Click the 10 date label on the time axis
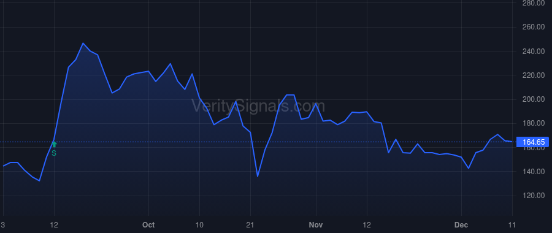The image size is (552, 233). (x=199, y=225)
